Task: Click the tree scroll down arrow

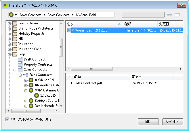Action: (61, 106)
